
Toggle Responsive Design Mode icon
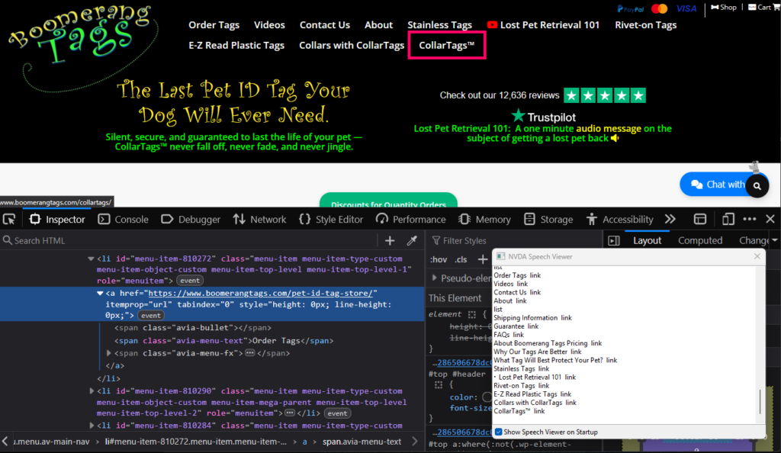pos(728,220)
